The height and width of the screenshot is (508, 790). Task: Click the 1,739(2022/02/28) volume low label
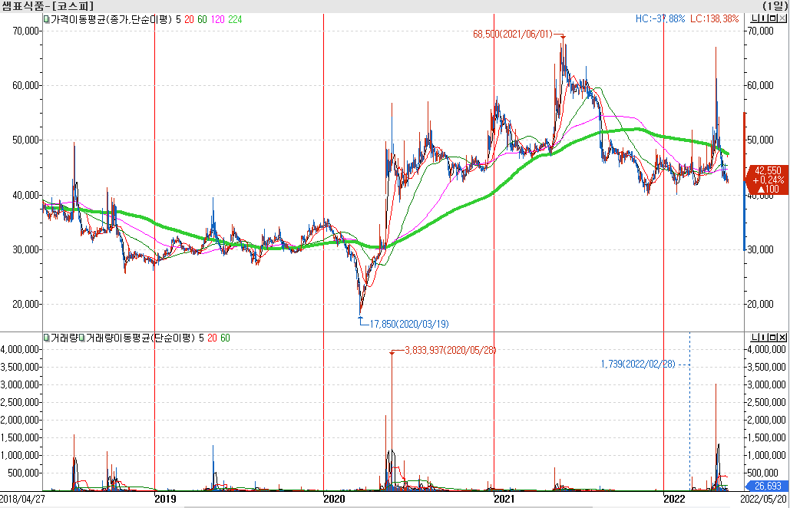tap(638, 364)
